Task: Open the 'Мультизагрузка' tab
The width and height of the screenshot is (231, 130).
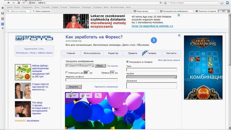Action: point(92,53)
